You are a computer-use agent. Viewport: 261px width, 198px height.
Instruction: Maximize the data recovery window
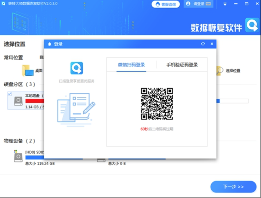coord(246,4)
